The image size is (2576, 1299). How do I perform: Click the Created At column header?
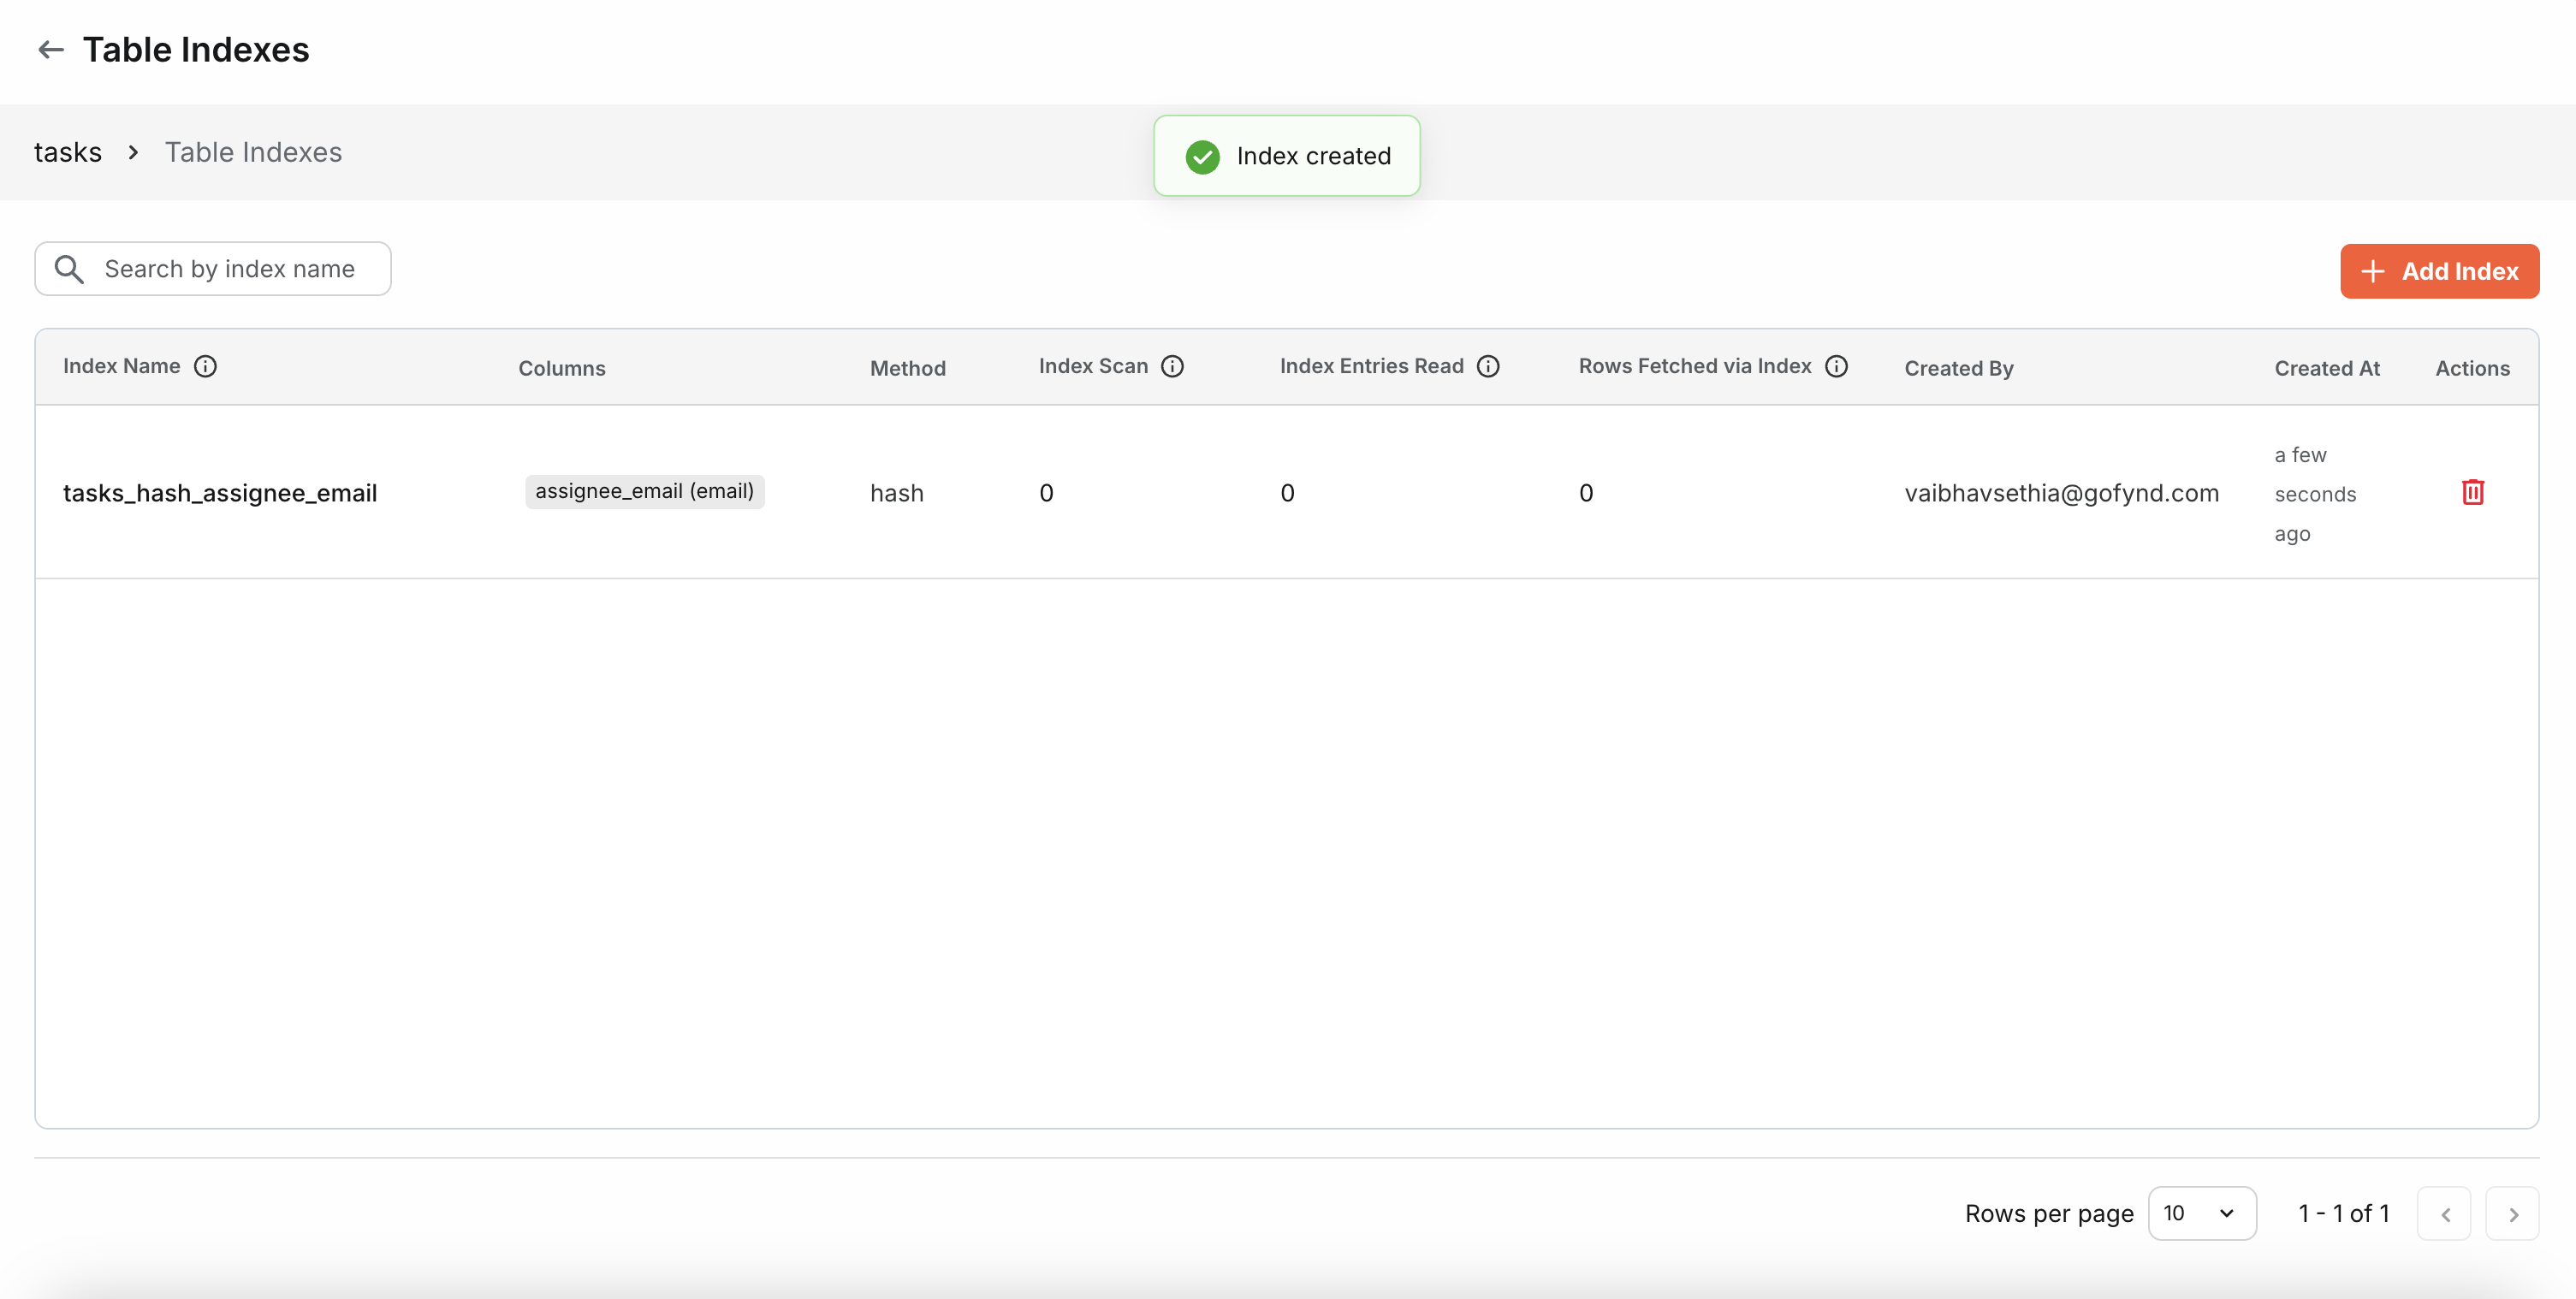point(2327,368)
